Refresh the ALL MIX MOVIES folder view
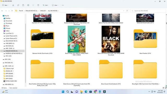Image resolution: width=167 pixels, height=94 pixels. coord(127,11)
